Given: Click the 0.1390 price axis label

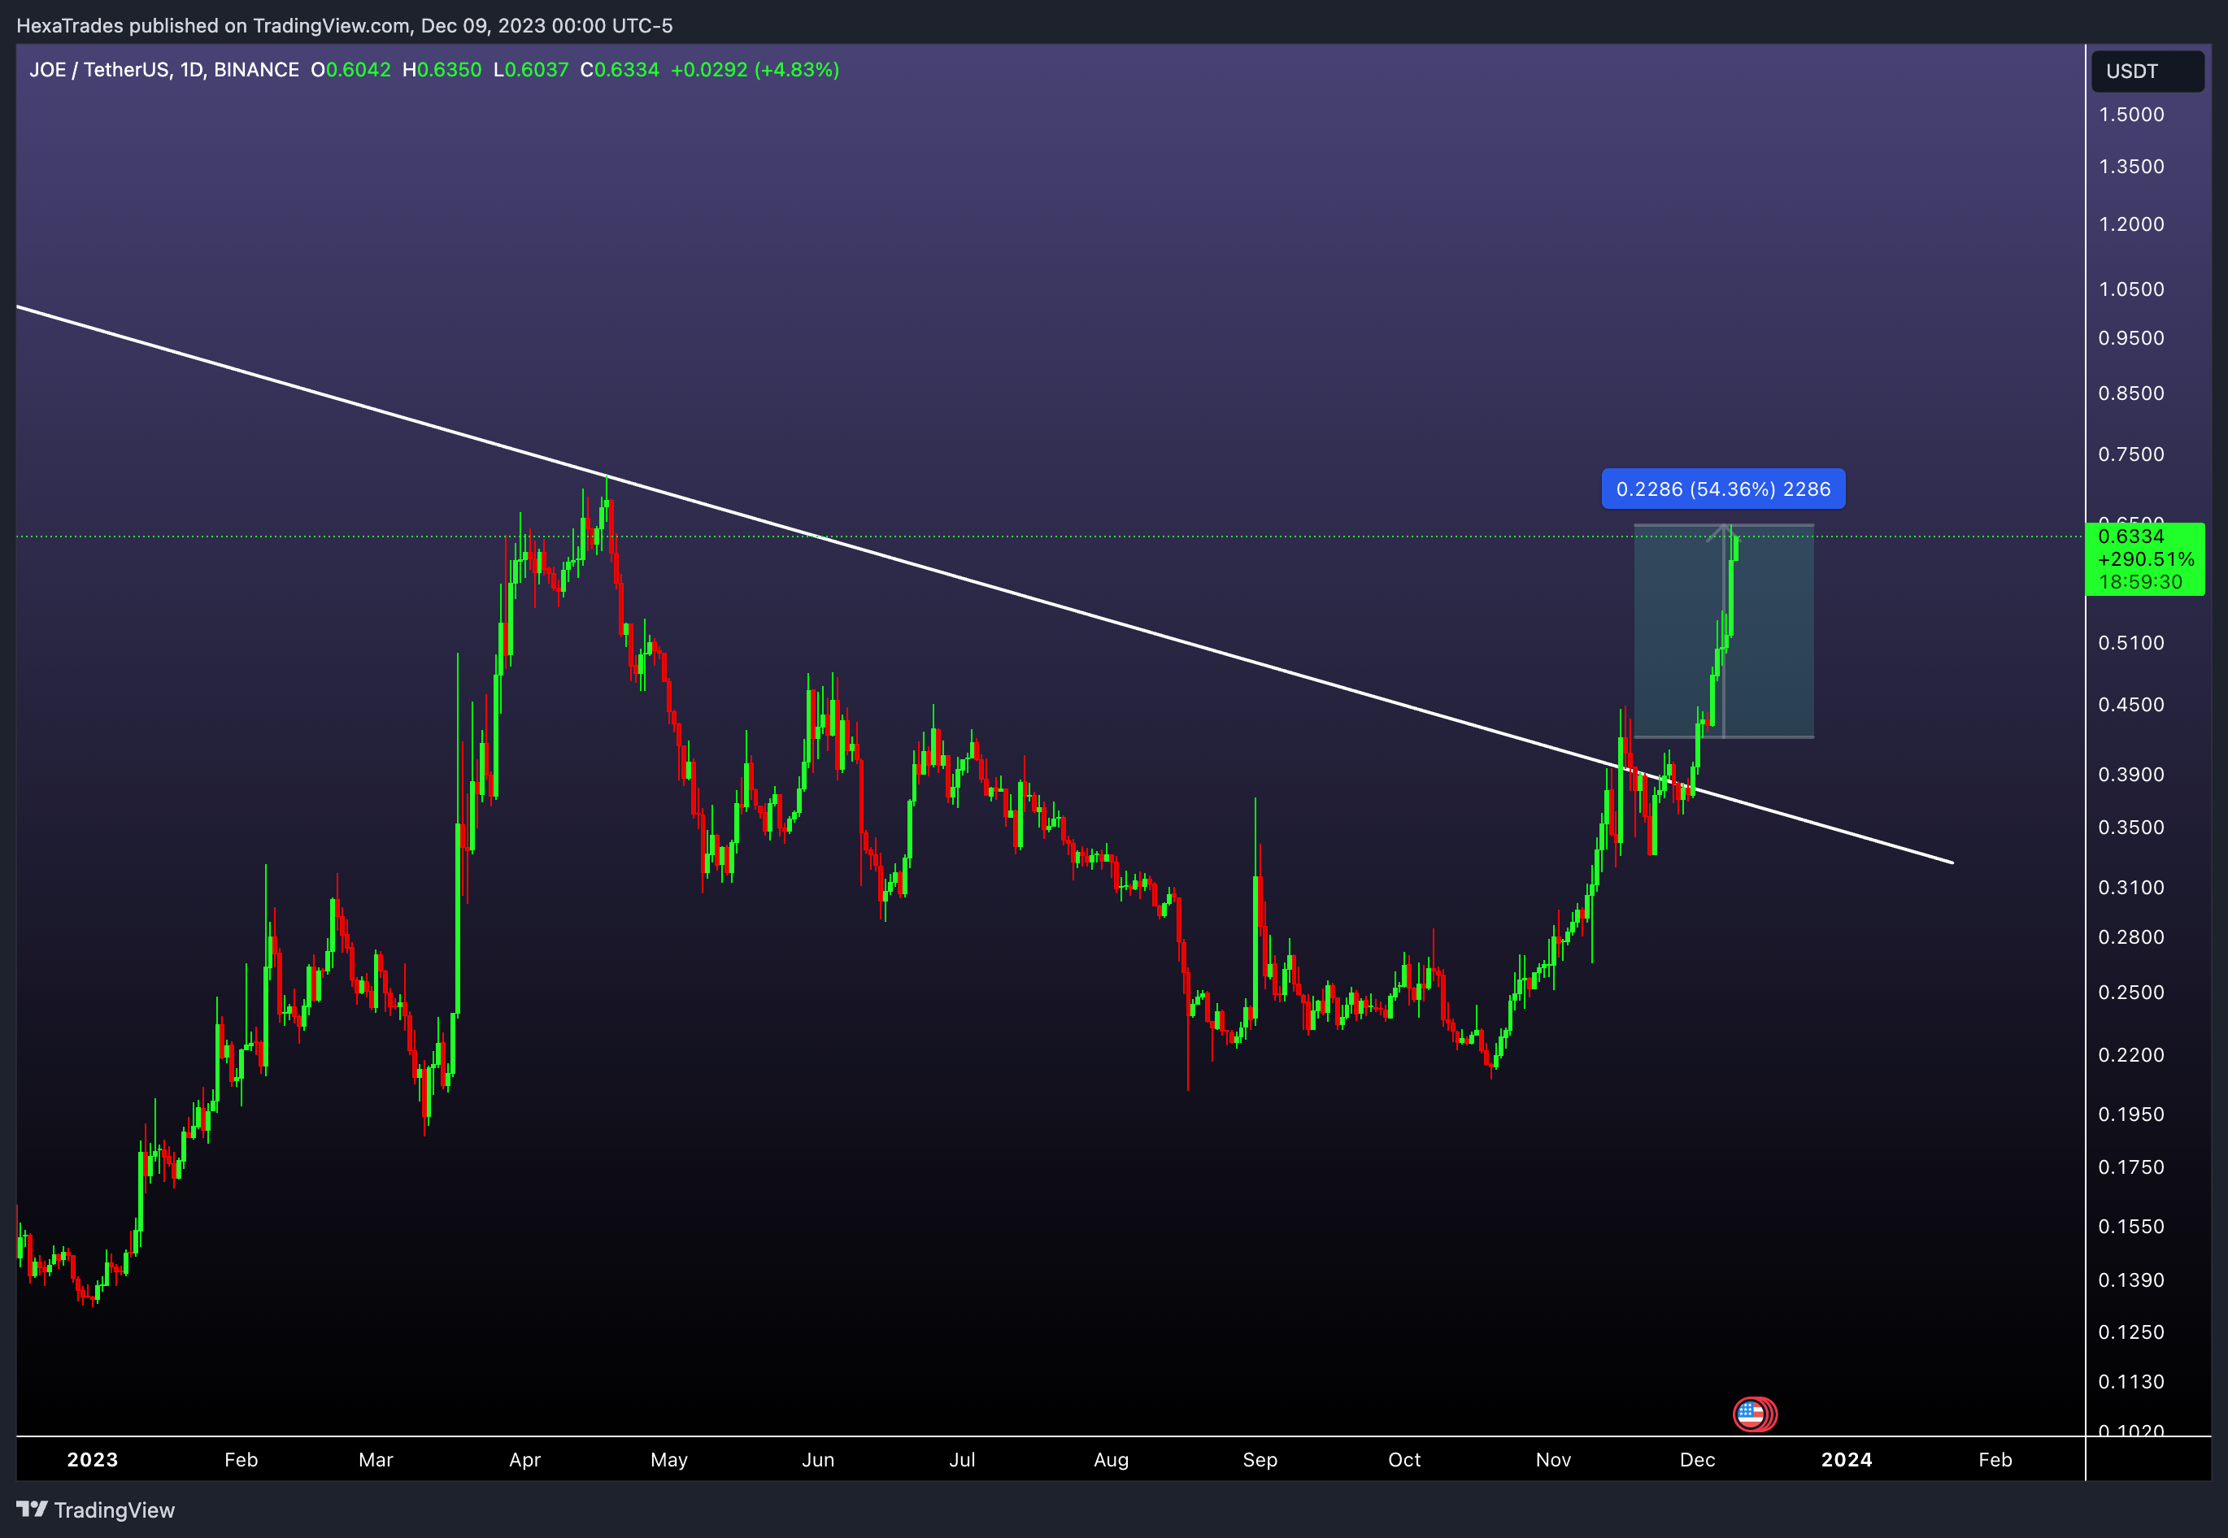Looking at the screenshot, I should click(x=2130, y=1280).
